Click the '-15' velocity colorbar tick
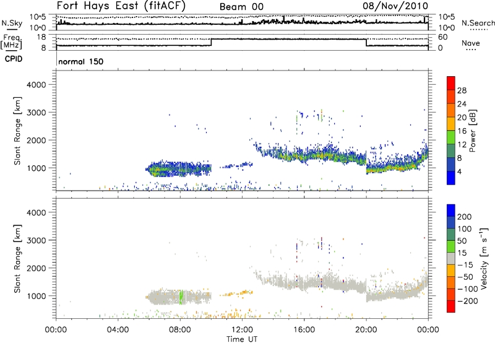 tap(465, 264)
